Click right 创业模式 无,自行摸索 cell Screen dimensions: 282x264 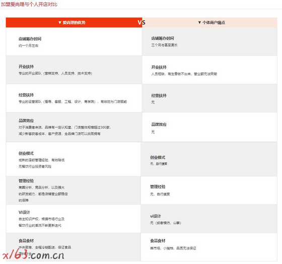coord(209,159)
